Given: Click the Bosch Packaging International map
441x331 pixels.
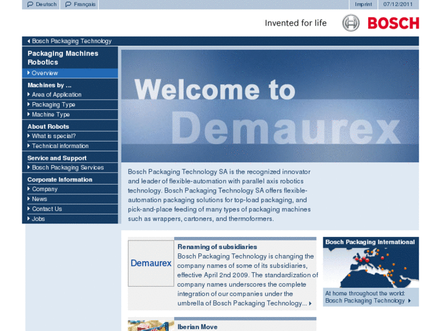Looking at the screenshot, I should (x=371, y=267).
